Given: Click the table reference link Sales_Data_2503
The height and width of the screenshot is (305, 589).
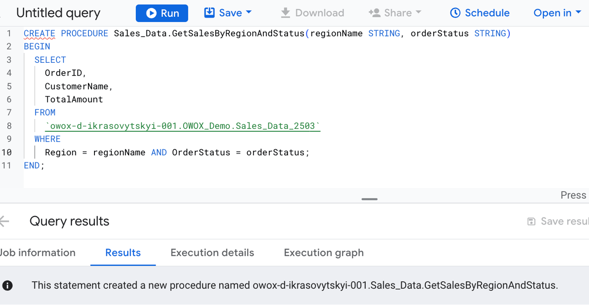Looking at the screenshot, I should click(x=183, y=126).
